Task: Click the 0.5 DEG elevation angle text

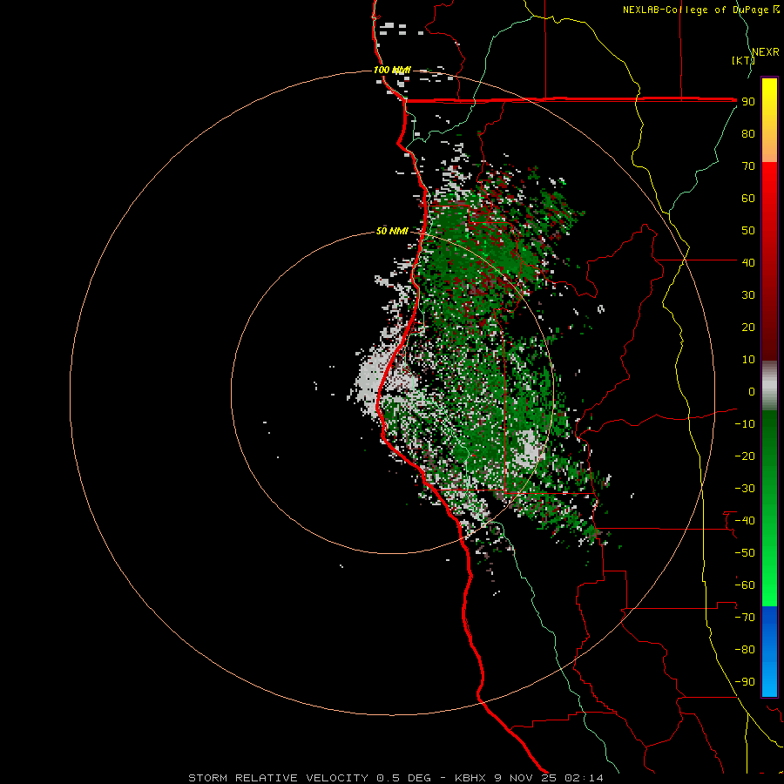Action: coord(403,778)
